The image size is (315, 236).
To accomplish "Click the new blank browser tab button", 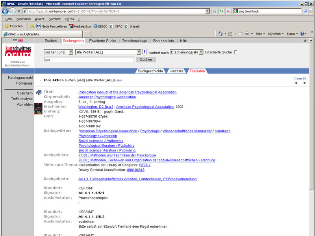I will point(87,34).
